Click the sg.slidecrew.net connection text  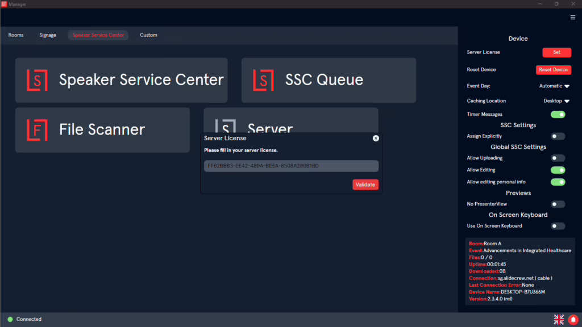coord(525,278)
